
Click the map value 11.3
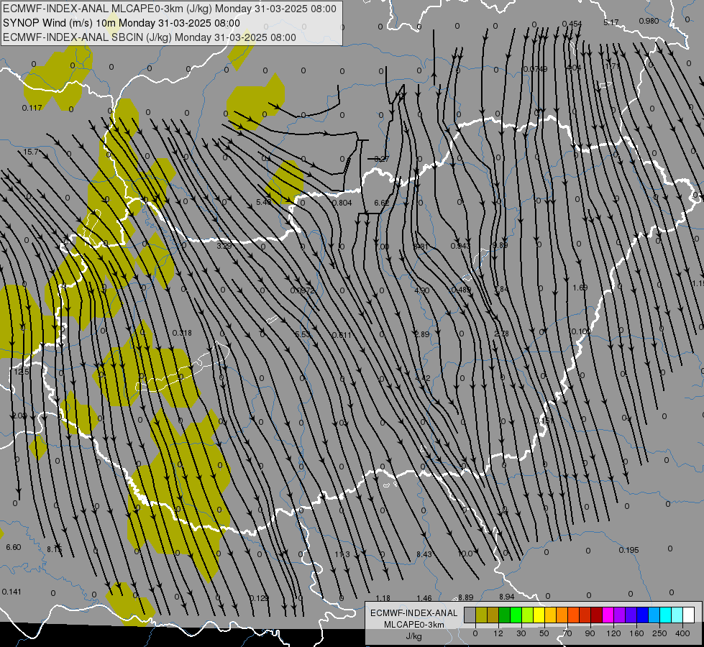[342, 554]
